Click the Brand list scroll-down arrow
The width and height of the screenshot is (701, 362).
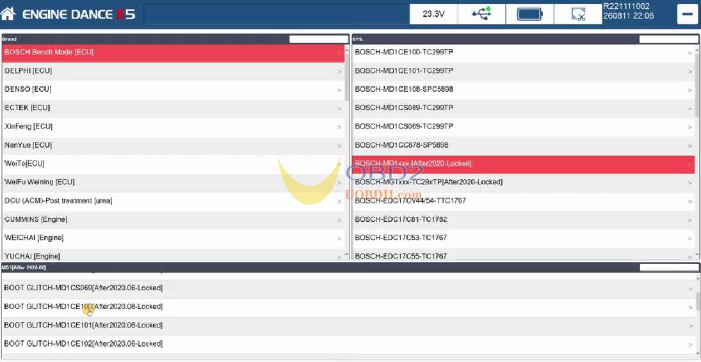tap(347, 255)
